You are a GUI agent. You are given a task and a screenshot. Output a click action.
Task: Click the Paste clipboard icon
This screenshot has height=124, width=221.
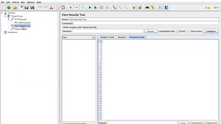coord(63,8)
